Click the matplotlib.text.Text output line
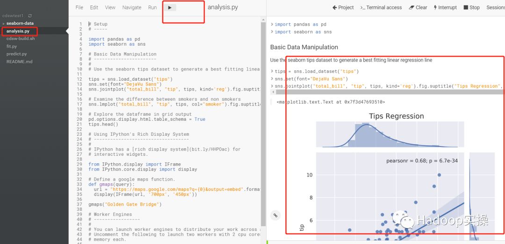The width and height of the screenshot is (505, 244). (331, 102)
